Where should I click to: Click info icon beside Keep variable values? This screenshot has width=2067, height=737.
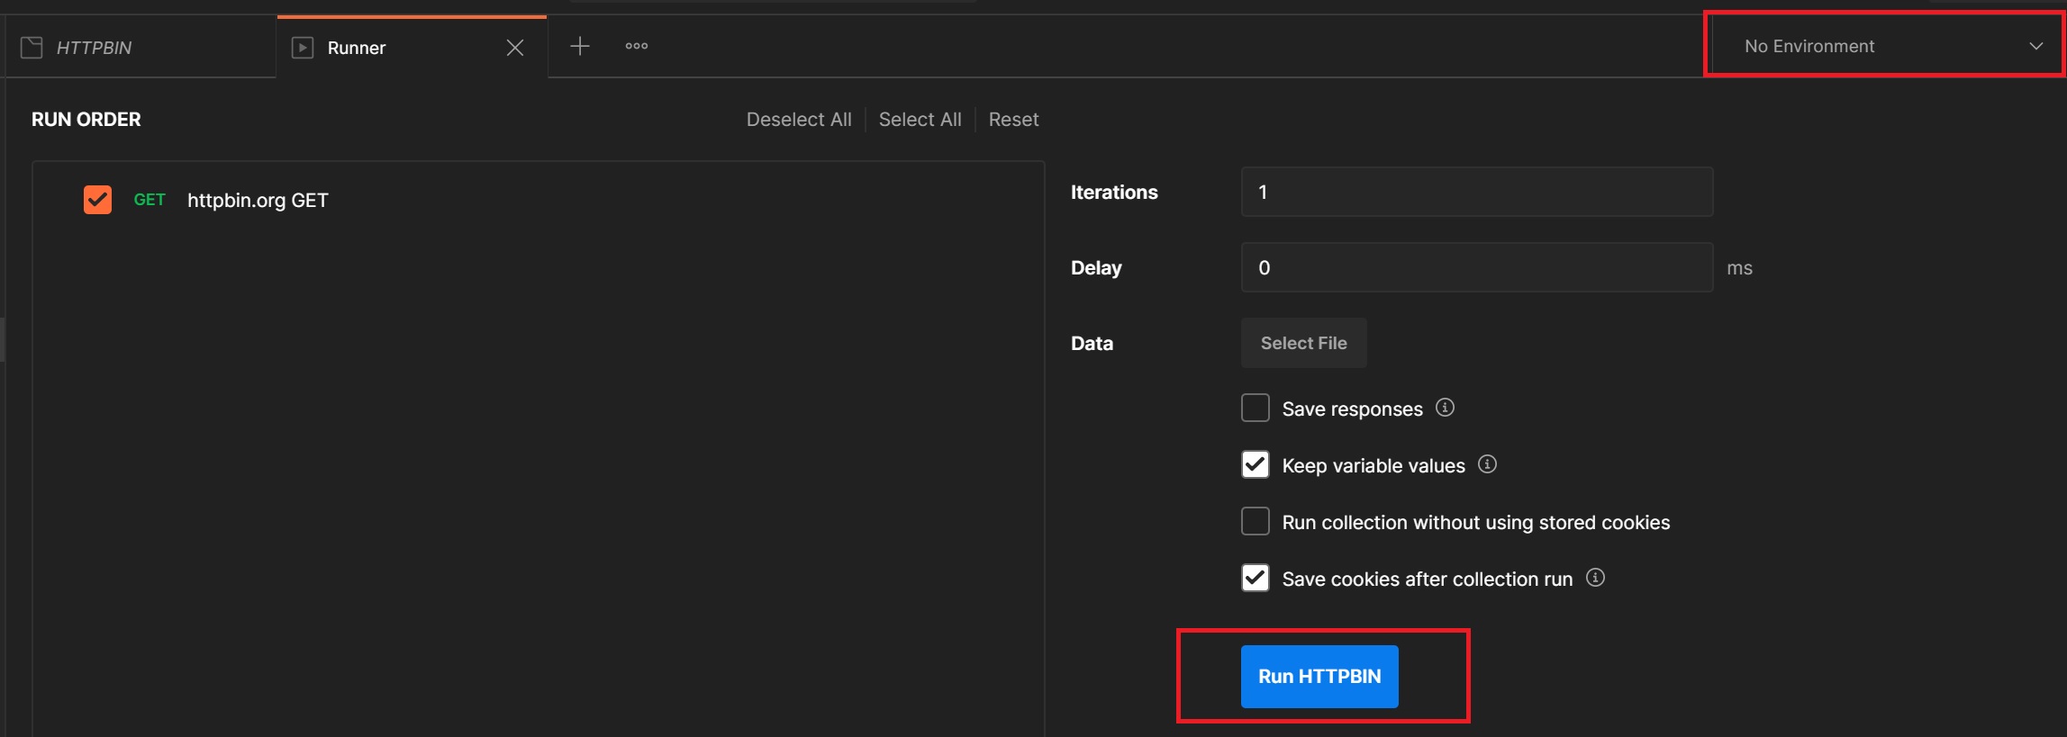pyautogui.click(x=1487, y=464)
